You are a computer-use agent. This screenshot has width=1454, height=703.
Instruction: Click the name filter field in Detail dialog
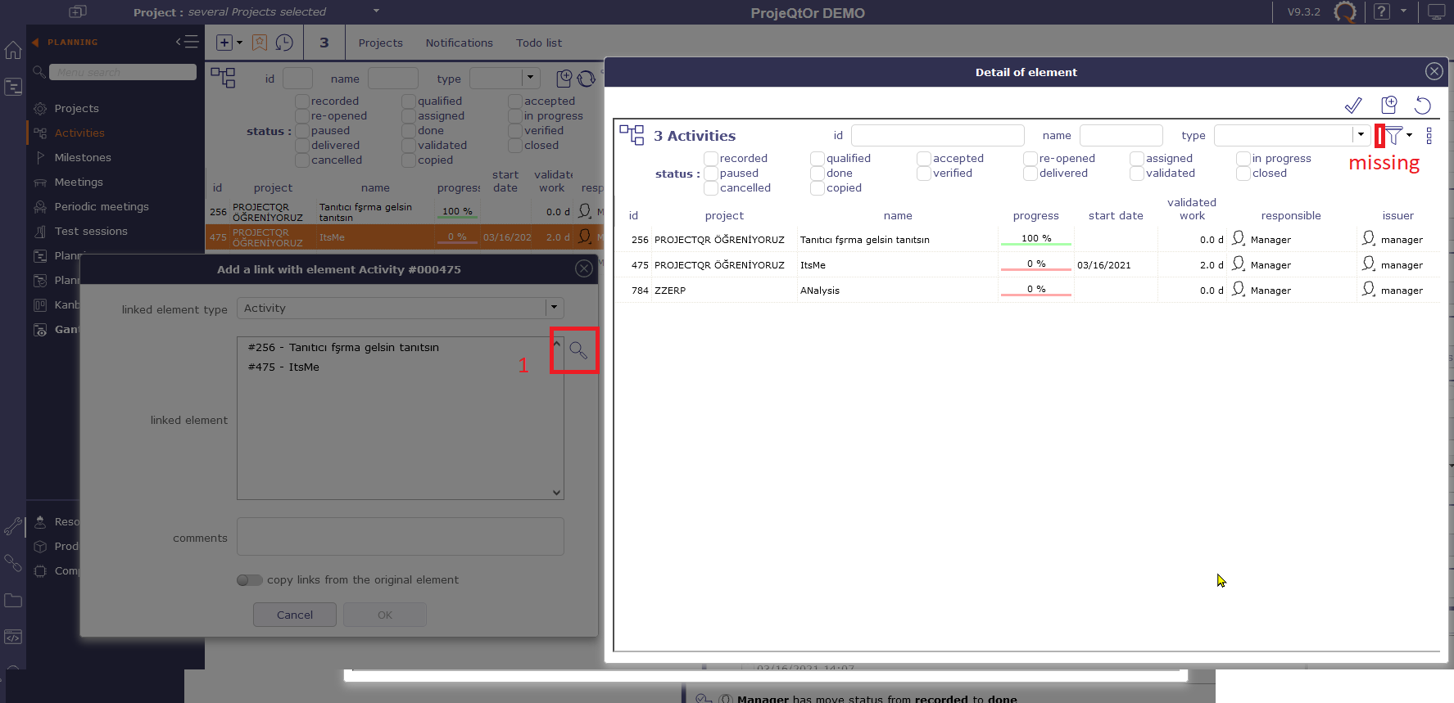[x=1121, y=135]
